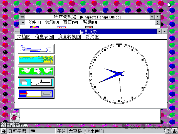Toggle the 半角 half-width mode indicator
The image size is (178, 134).
click(61, 131)
